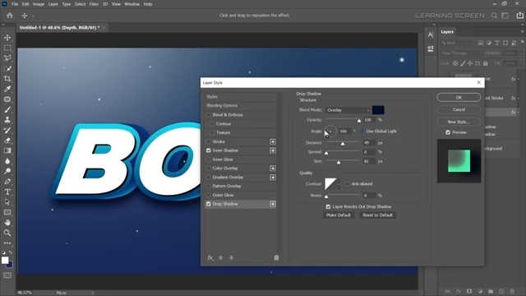526x296 pixels.
Task: Switch to the Layers panel tab
Action: [x=447, y=32]
